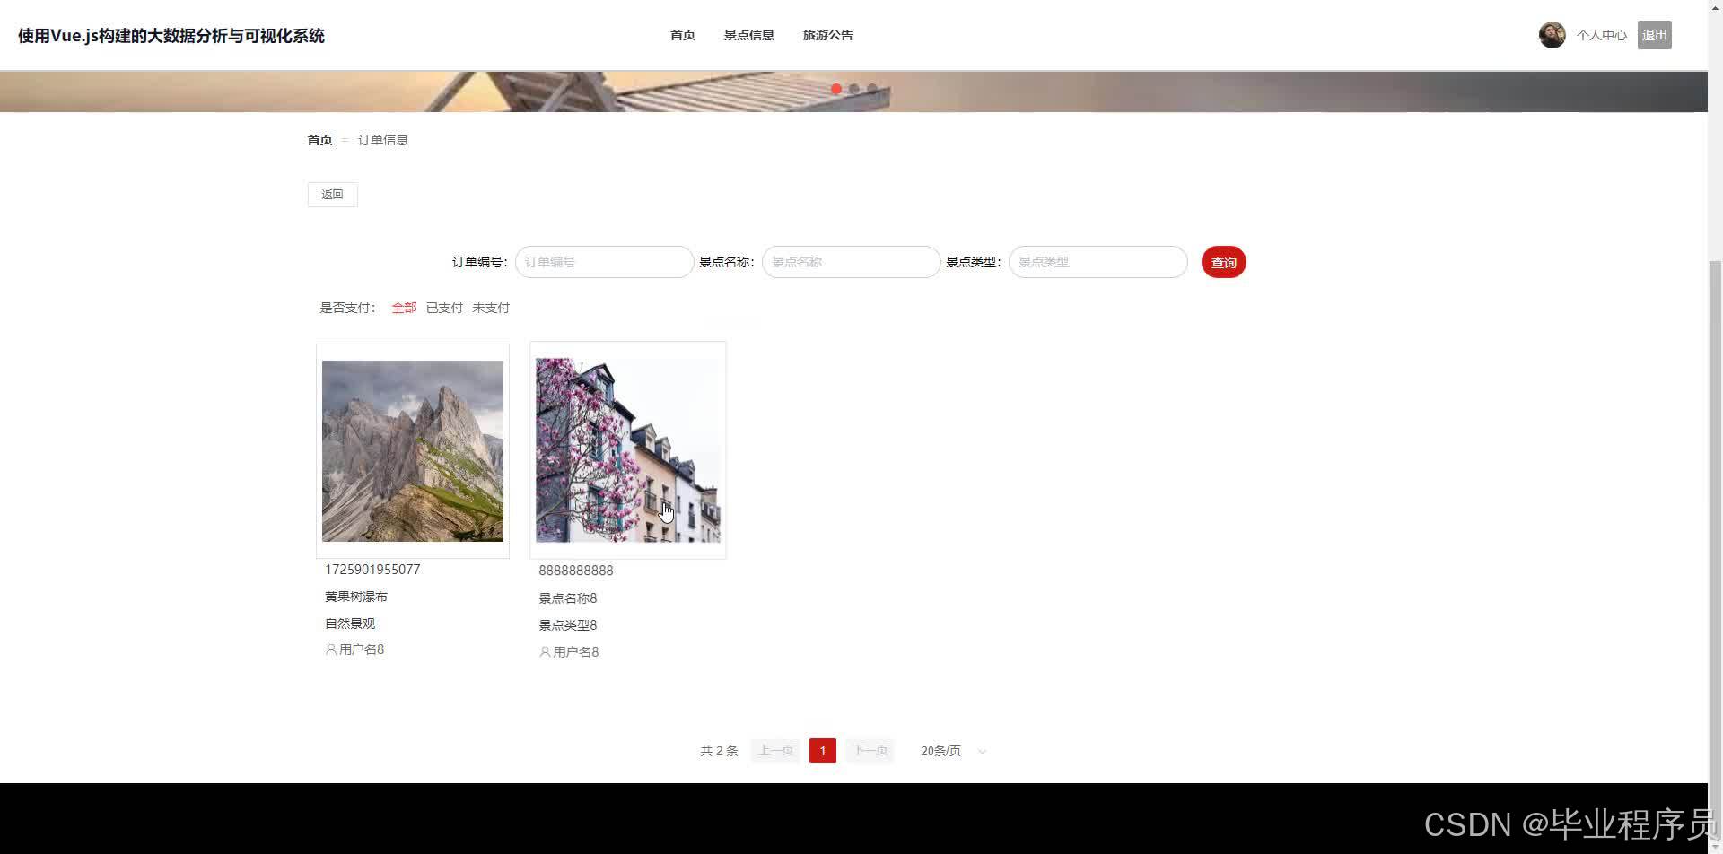Open the 20条/页 page size dropdown
The width and height of the screenshot is (1723, 854).
[x=953, y=751]
